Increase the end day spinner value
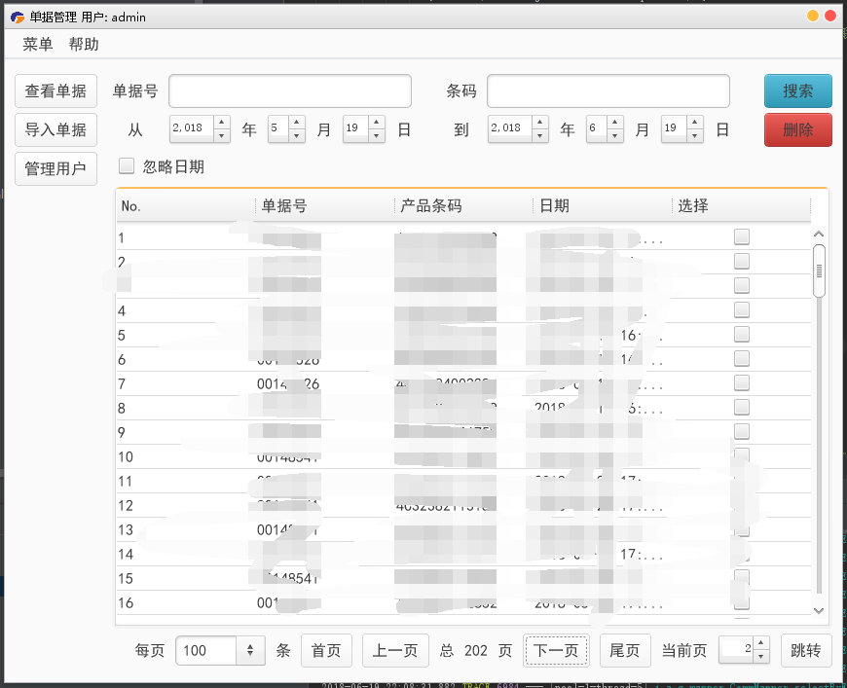The width and height of the screenshot is (847, 688). pos(695,123)
